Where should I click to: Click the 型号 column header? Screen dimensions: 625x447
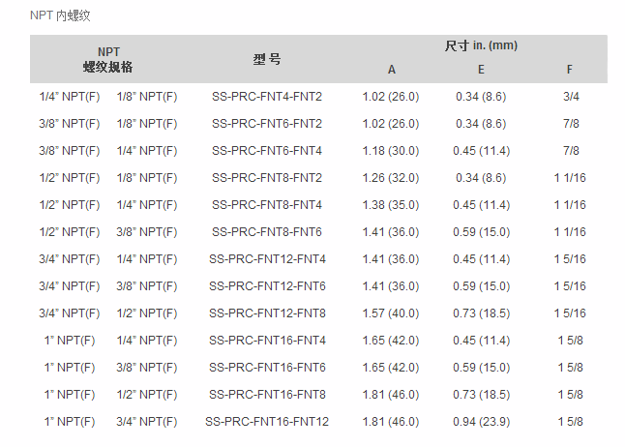tap(267, 59)
